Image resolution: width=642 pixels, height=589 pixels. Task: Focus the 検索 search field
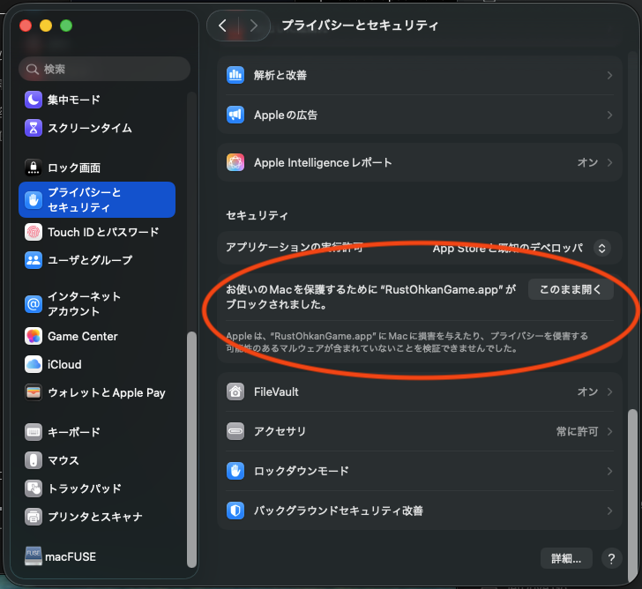(x=104, y=69)
